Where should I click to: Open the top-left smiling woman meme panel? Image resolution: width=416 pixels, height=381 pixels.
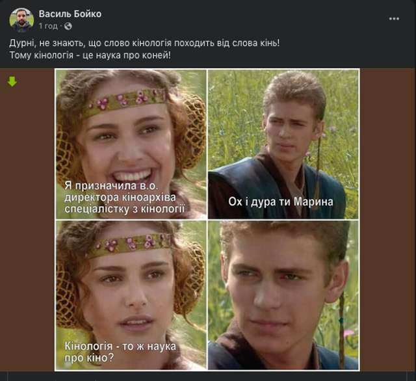coord(131,130)
